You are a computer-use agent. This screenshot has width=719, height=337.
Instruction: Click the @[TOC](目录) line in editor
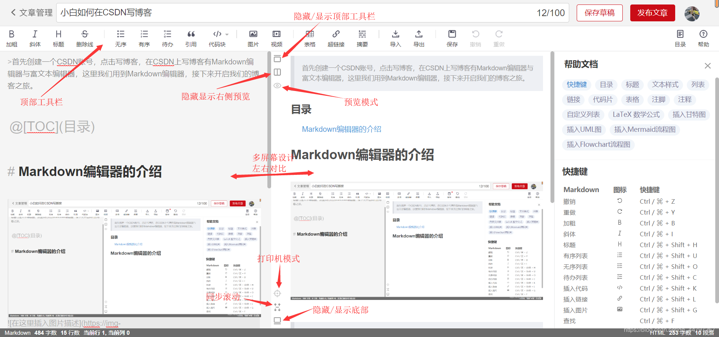tap(52, 127)
